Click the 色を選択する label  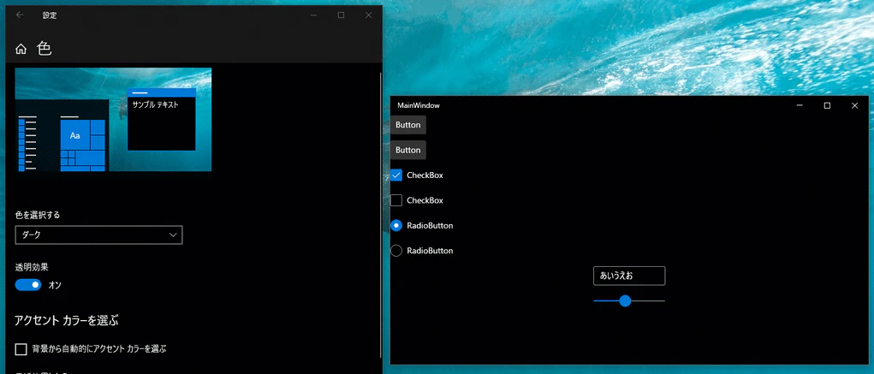coord(38,215)
